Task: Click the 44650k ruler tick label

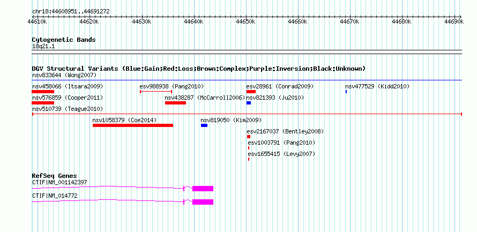Action: [245, 21]
